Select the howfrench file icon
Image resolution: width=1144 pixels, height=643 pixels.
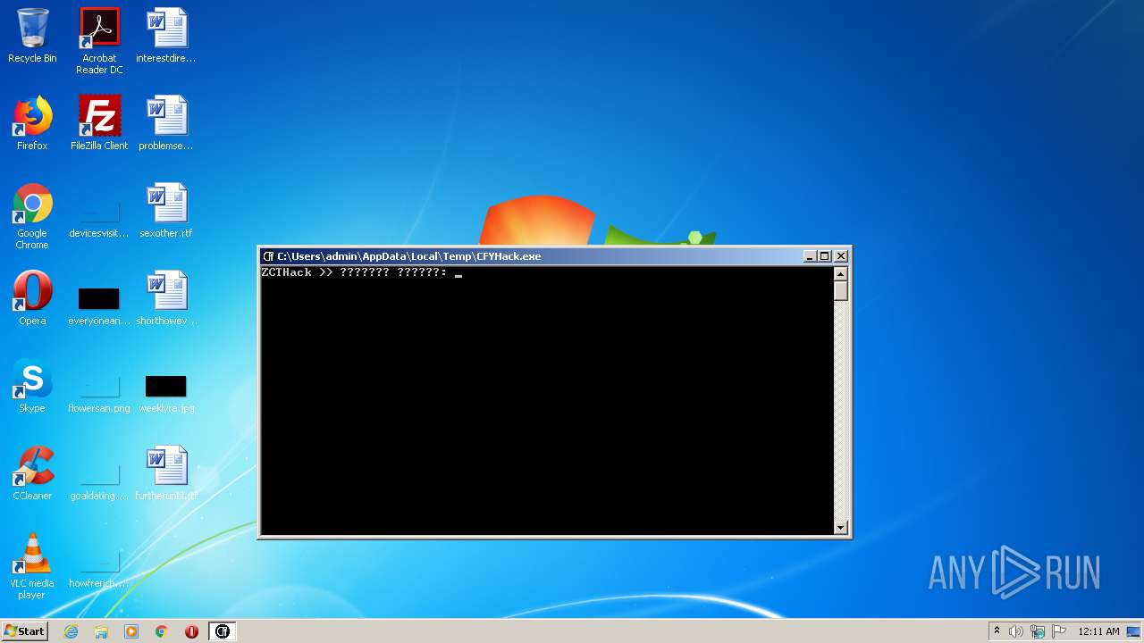99,568
